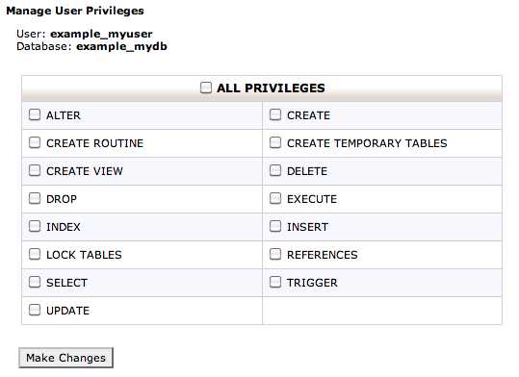Select the REFERENCES checkbox
Image resolution: width=519 pixels, height=377 pixels.
[x=275, y=254]
